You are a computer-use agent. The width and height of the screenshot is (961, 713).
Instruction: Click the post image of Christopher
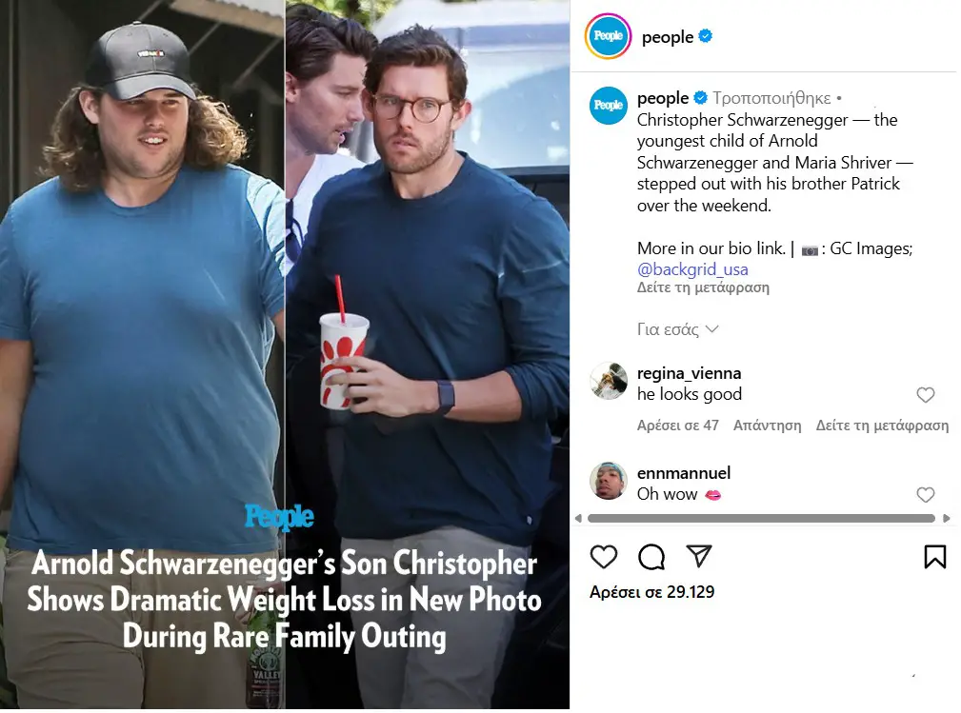(285, 355)
